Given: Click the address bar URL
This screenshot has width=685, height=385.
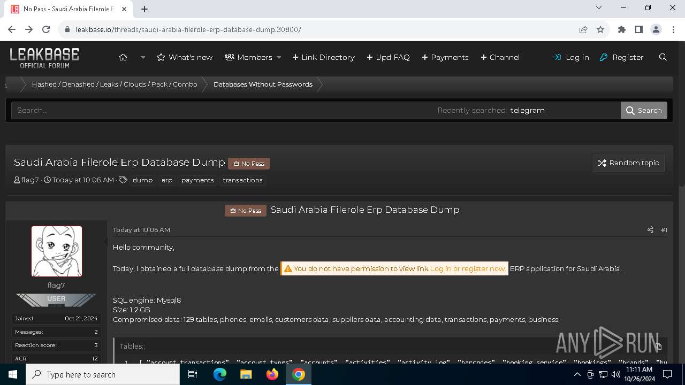Looking at the screenshot, I should click(188, 29).
